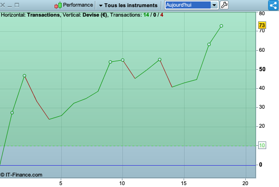Open the Aujourd'hui period dropdown arrow
This screenshot has height=187, width=279.
214,5
